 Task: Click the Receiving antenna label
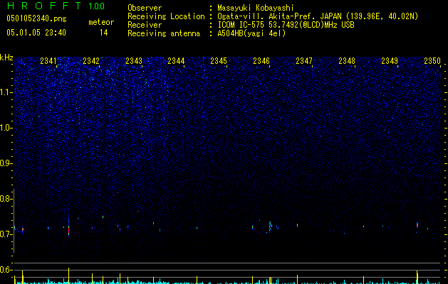tap(164, 33)
